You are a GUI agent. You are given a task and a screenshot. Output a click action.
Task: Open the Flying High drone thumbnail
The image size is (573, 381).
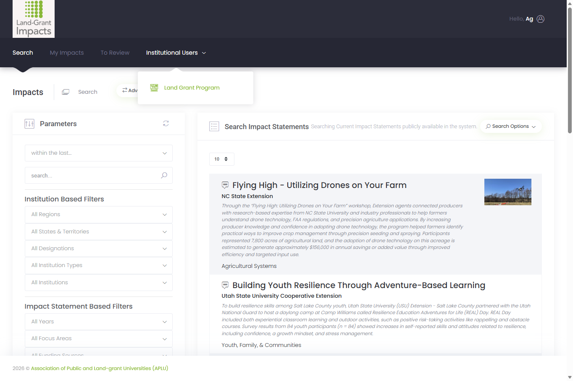pos(508,192)
